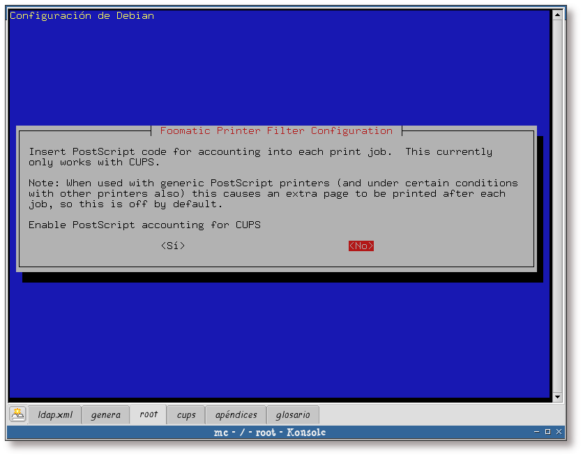Click the 'Configuración de Debian' header text
The width and height of the screenshot is (583, 457).
(82, 15)
